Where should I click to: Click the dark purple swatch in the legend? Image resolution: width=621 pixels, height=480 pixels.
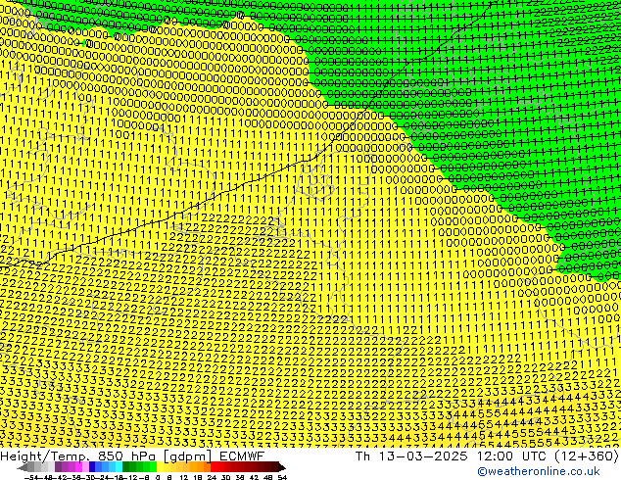[58, 467]
